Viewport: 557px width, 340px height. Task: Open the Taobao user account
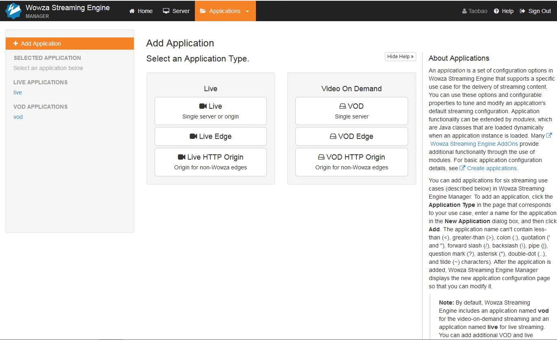click(474, 11)
